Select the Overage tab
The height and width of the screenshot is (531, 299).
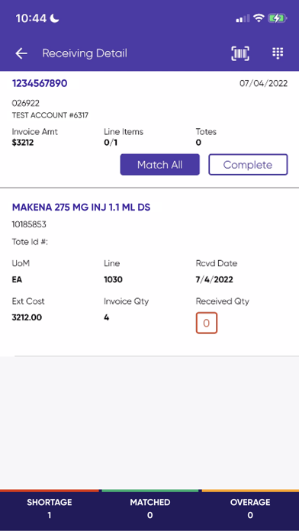(x=250, y=509)
